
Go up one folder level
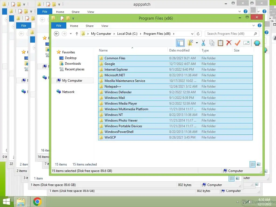(x=77, y=34)
